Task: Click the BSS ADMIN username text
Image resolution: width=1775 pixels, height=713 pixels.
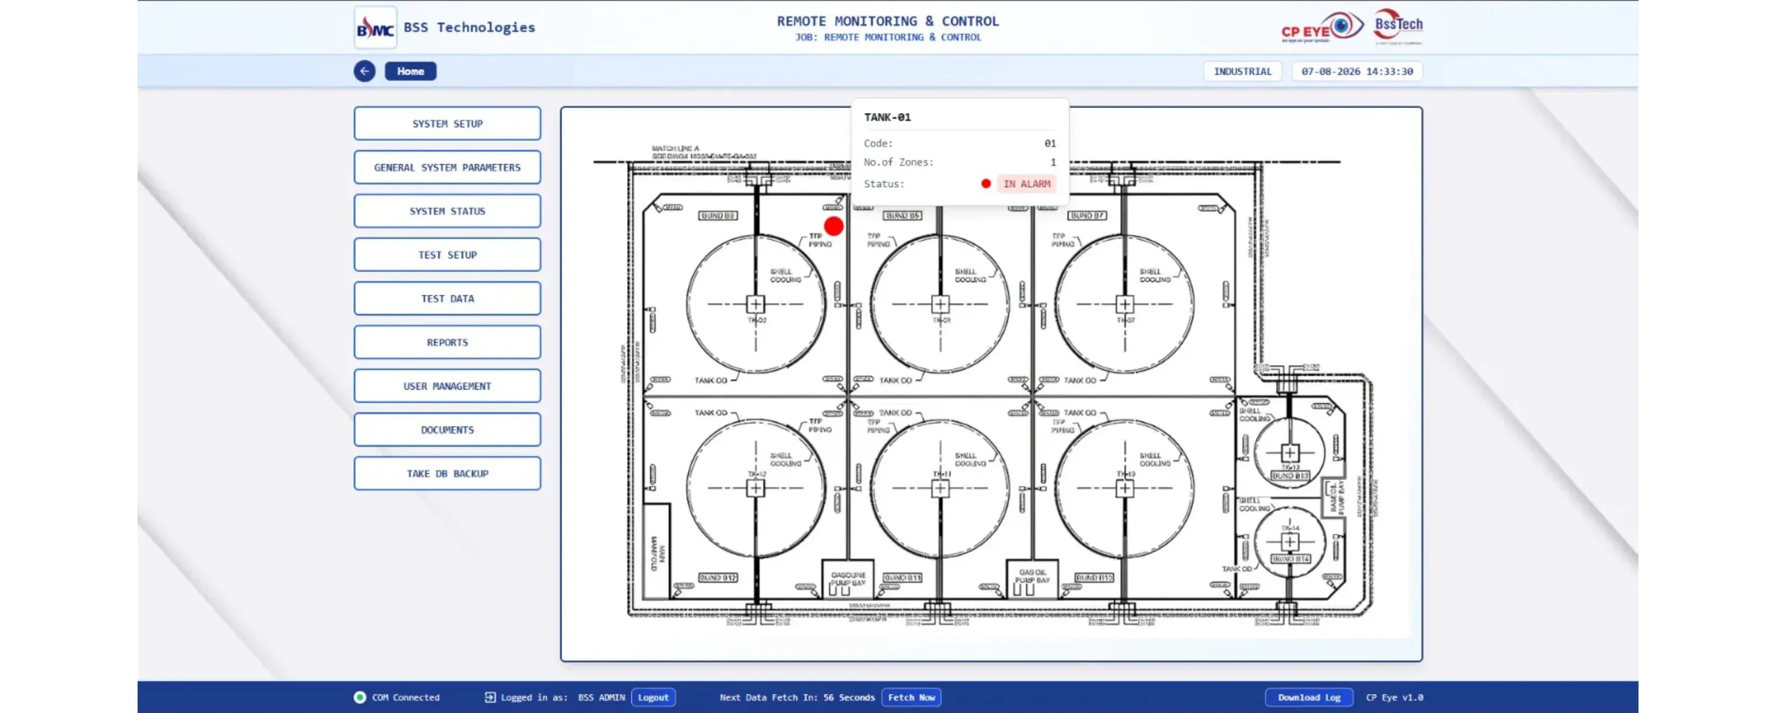Action: [x=601, y=697]
